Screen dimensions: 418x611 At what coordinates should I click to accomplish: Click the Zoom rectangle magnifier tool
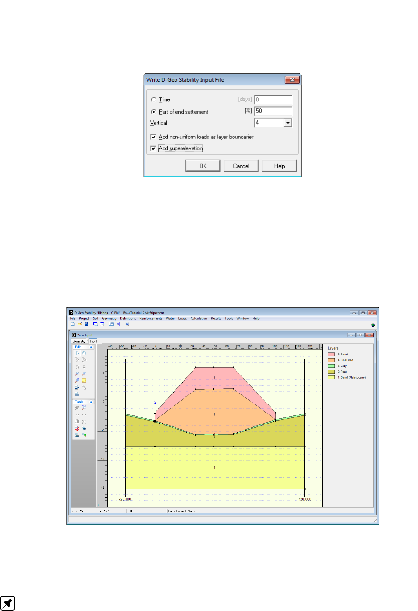pos(77,380)
